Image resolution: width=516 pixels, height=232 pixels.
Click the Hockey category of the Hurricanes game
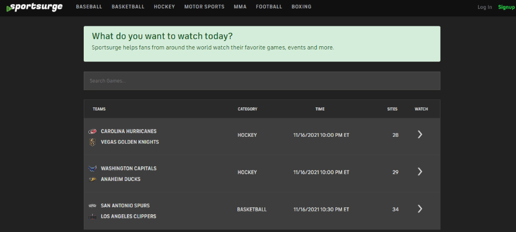click(247, 135)
